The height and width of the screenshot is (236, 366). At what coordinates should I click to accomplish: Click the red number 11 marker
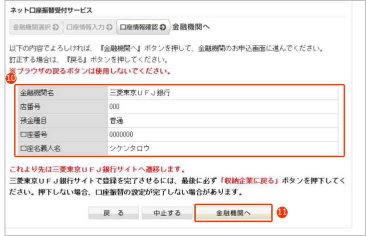click(x=282, y=213)
